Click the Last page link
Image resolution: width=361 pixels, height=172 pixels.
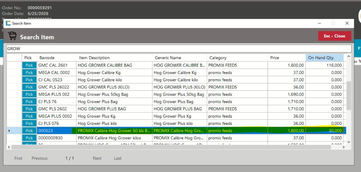click(117, 158)
